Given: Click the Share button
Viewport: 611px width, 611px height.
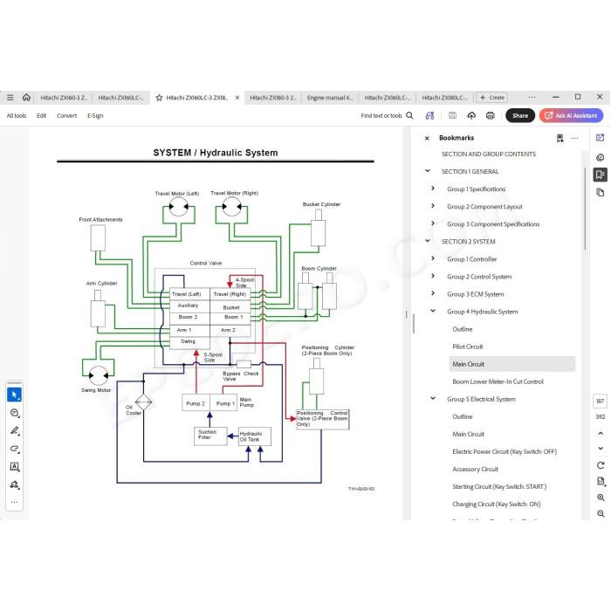Looking at the screenshot, I should (520, 115).
